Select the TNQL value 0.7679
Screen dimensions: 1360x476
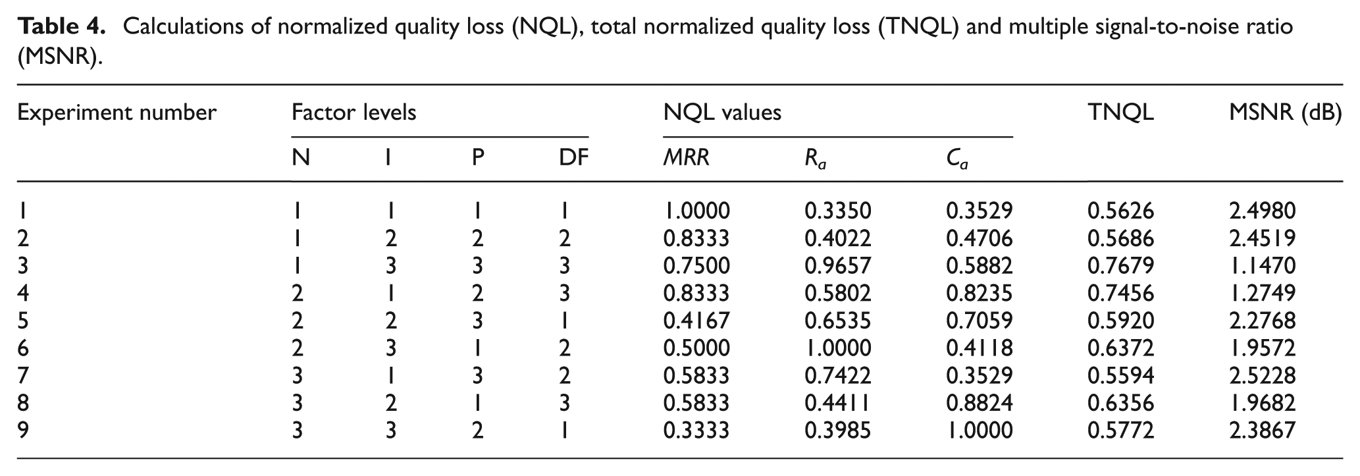[1120, 265]
